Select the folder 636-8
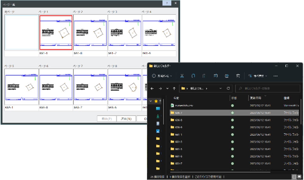 pos(179,120)
